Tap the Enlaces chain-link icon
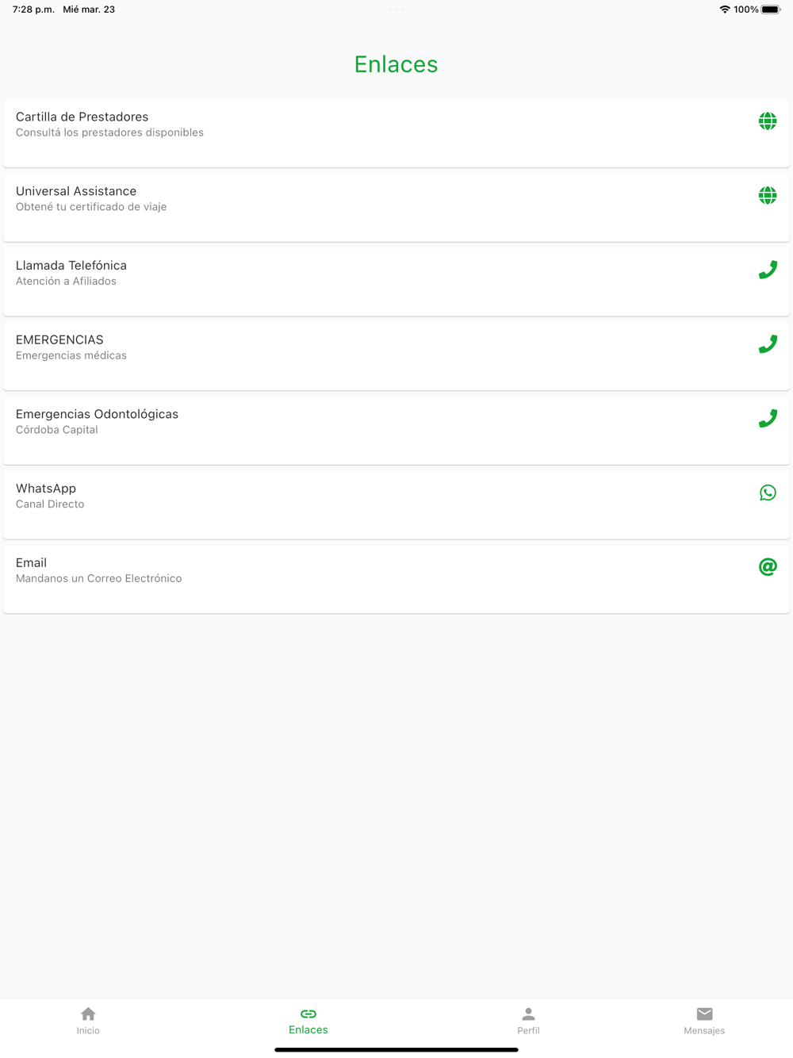Image resolution: width=793 pixels, height=1058 pixels. 308,1014
